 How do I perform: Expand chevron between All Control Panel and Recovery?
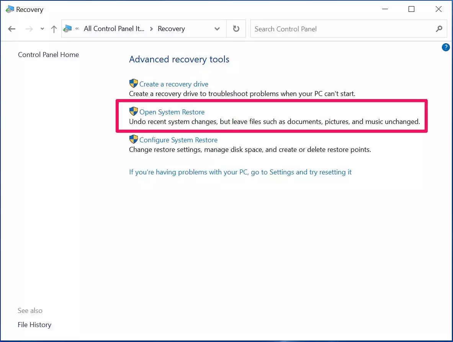tap(151, 29)
